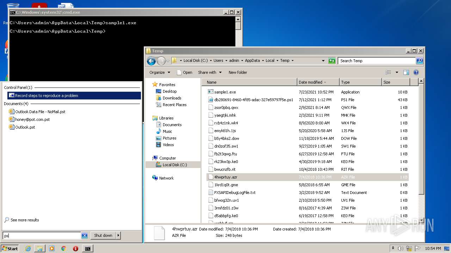Select Network in navigation pane
Image resolution: width=451 pixels, height=253 pixels.
pos(166,178)
